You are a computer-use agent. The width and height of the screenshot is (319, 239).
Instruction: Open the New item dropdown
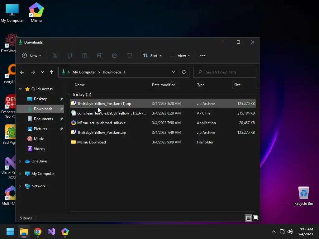32,55
